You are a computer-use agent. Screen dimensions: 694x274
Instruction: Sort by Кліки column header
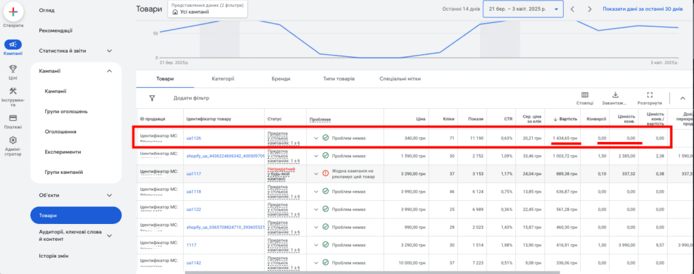(449, 119)
